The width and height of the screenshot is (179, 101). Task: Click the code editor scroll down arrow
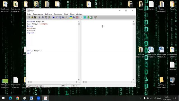pyautogui.click(x=79, y=80)
